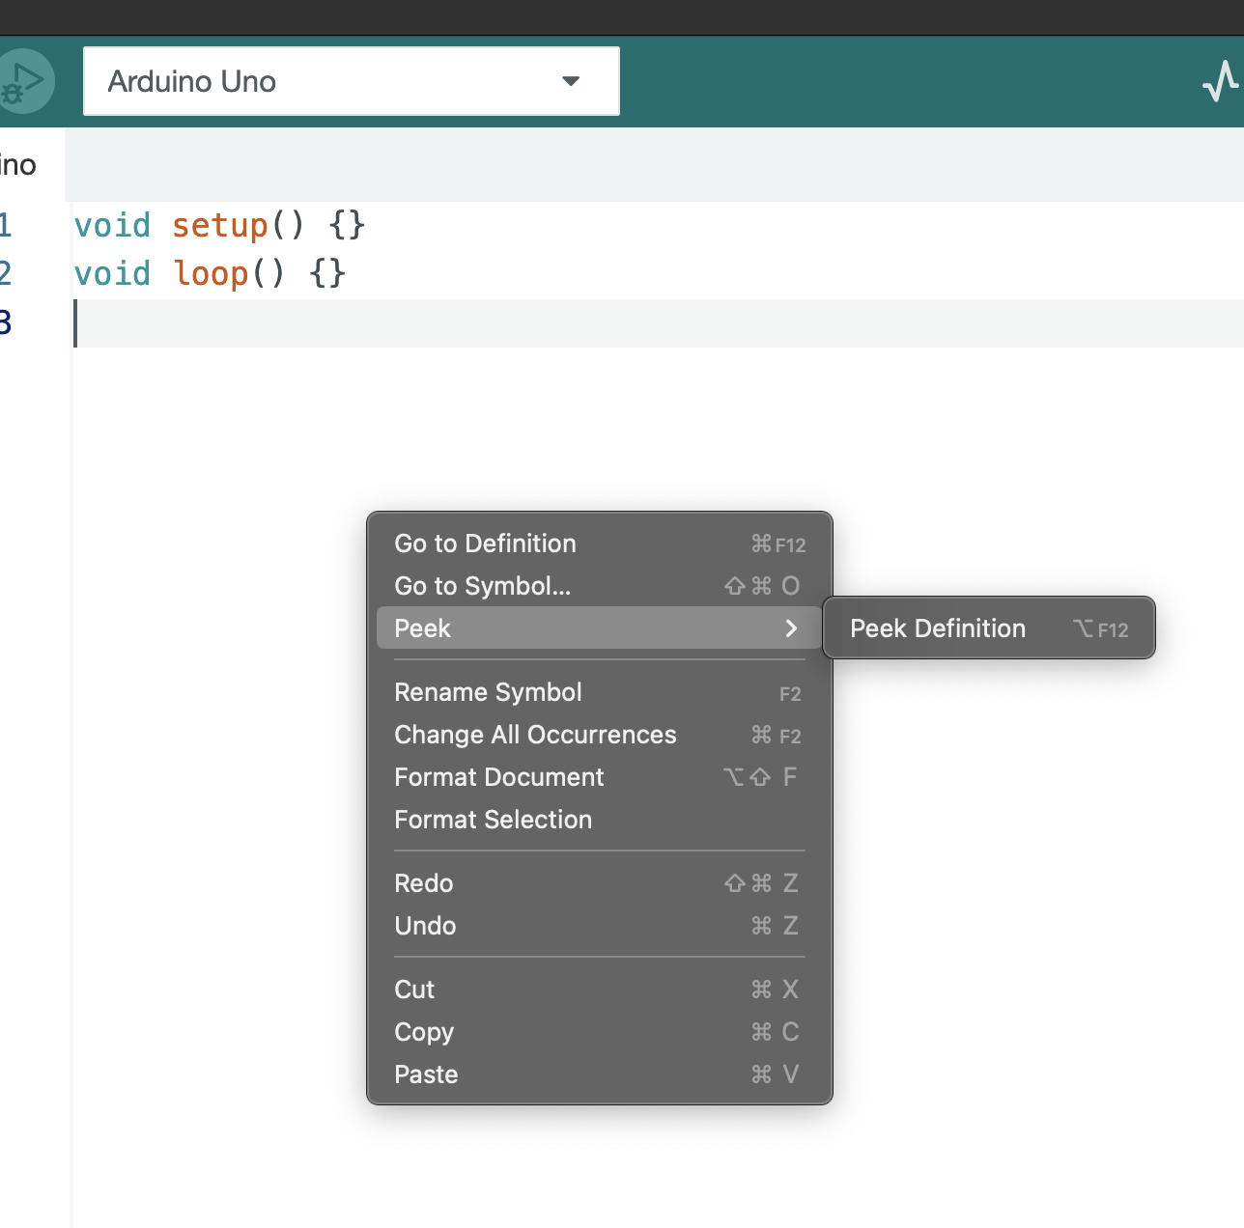Viewport: 1244px width, 1228px height.
Task: Click the setup function name in code
Action: [x=220, y=225]
